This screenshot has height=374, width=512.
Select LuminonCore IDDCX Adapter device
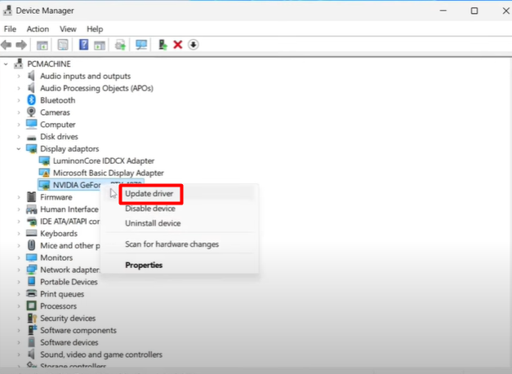click(103, 161)
